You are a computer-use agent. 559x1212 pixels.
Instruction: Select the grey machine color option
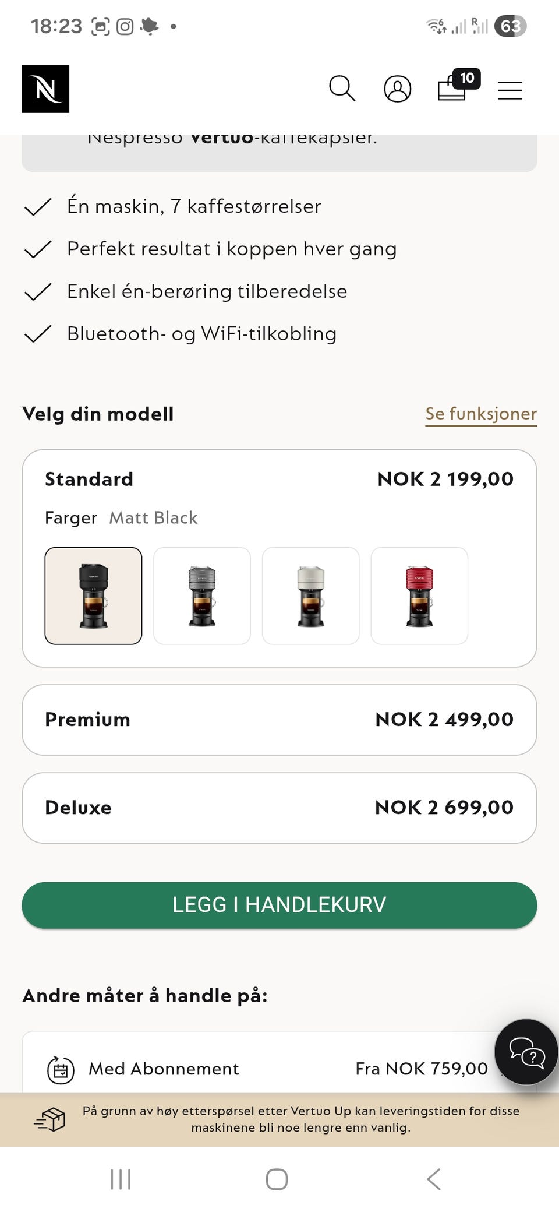coord(202,596)
